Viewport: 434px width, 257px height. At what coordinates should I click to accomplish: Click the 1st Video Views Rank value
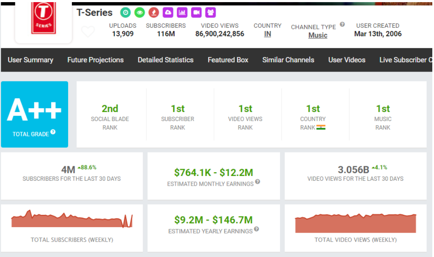[245, 108]
